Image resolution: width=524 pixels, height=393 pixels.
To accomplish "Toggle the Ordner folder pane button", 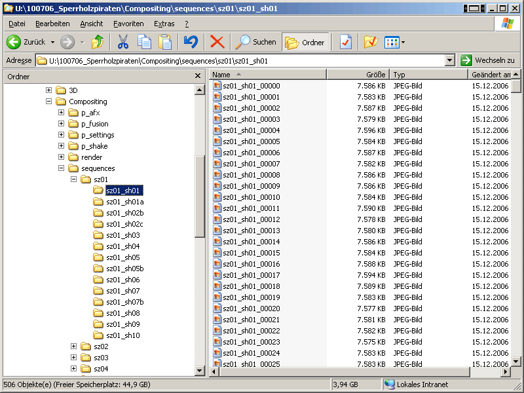I will click(305, 42).
